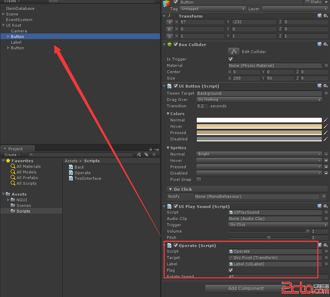Open Box Collider gear settings menu

pos(325,44)
